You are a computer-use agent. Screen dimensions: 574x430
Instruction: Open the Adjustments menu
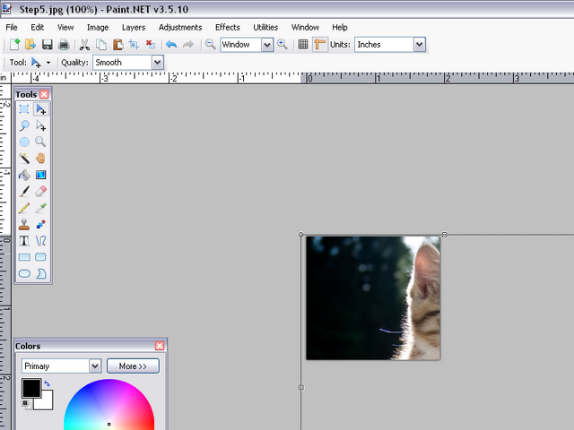click(180, 28)
